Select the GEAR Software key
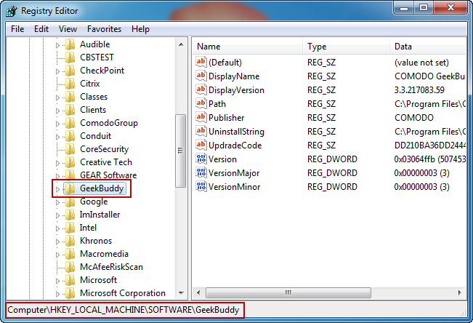The width and height of the screenshot is (473, 323). (108, 175)
